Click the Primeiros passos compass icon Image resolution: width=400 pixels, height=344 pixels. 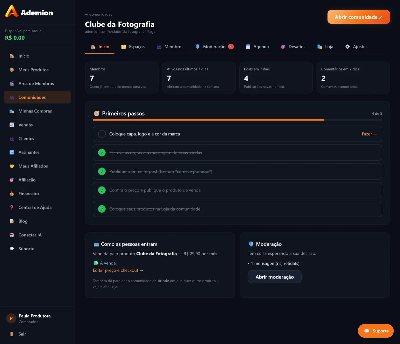pos(96,113)
